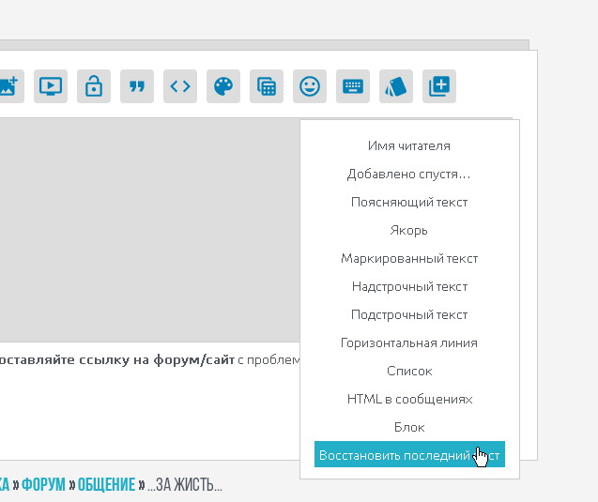The width and height of the screenshot is (598, 502).
Task: Select 'Подстрочный текст' option
Action: click(409, 315)
